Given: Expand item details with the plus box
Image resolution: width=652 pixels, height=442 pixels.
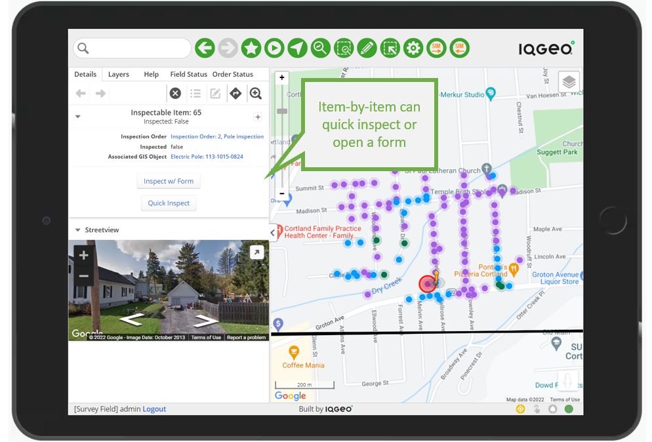Looking at the screenshot, I should [258, 117].
